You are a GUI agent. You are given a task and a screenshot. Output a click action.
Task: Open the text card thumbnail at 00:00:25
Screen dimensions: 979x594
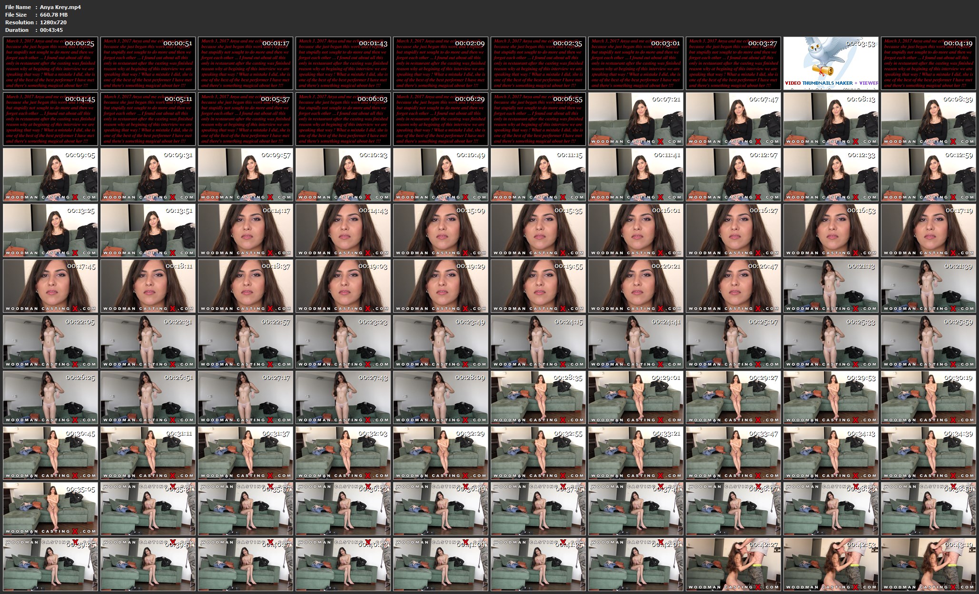tap(50, 63)
